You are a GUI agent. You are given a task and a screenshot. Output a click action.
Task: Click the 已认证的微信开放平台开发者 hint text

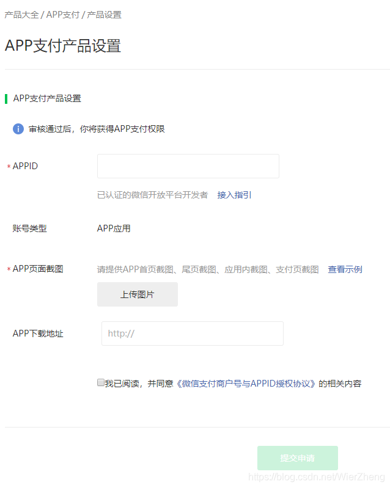click(x=152, y=195)
